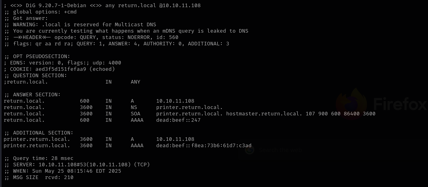Click the ANY type in the question section
Screen dimensions: 428x187
136,82
